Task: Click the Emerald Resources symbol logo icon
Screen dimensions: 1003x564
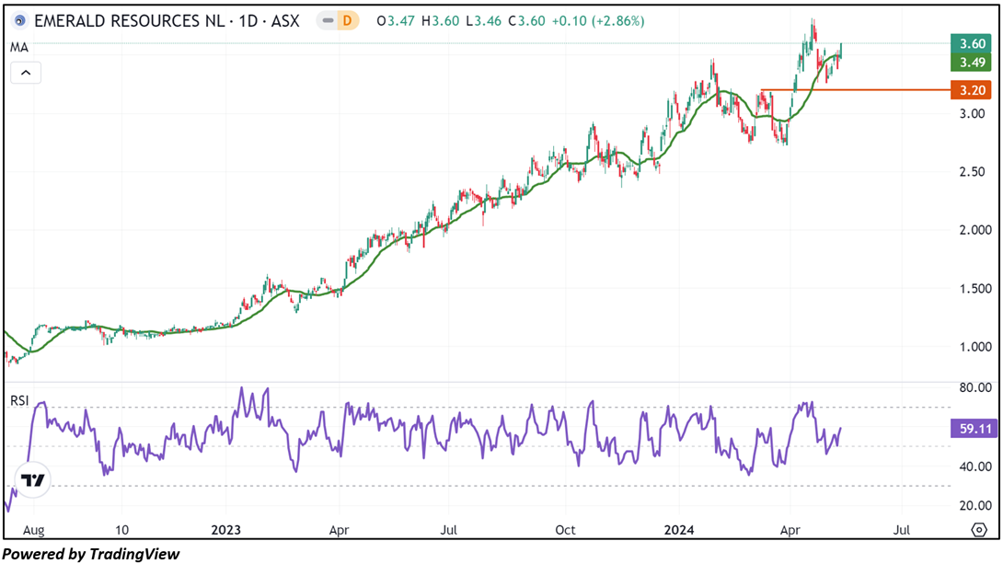Action: pos(20,21)
